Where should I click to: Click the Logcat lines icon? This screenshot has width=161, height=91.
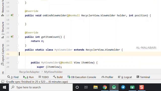coord(119,77)
